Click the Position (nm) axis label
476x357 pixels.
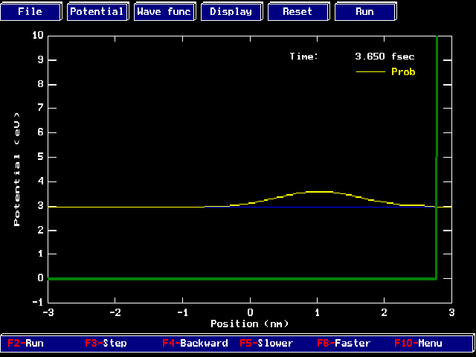pos(250,324)
